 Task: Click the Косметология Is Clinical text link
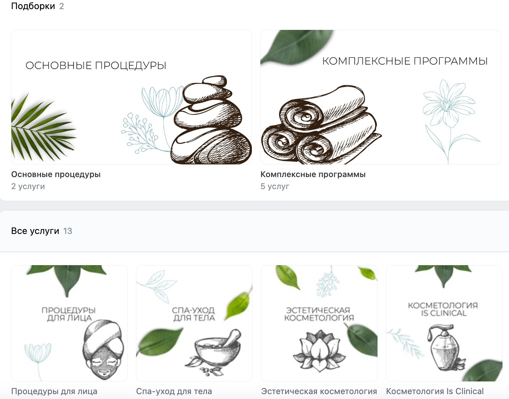tap(435, 392)
